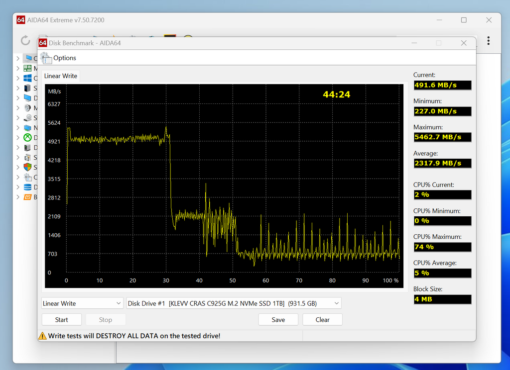Click the Average value 2317.9 MB/s
This screenshot has height=370, width=510.
point(442,163)
